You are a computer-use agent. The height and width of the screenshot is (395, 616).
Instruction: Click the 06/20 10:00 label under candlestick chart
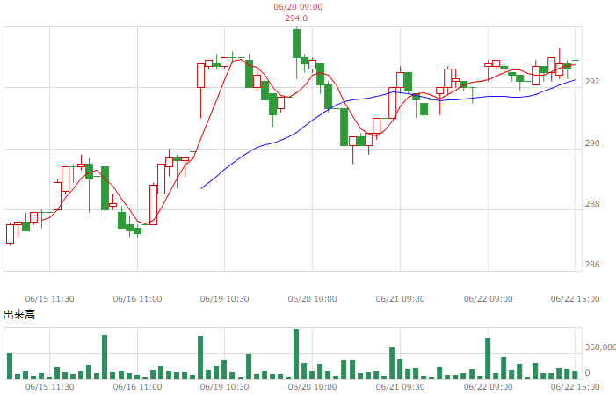click(312, 299)
